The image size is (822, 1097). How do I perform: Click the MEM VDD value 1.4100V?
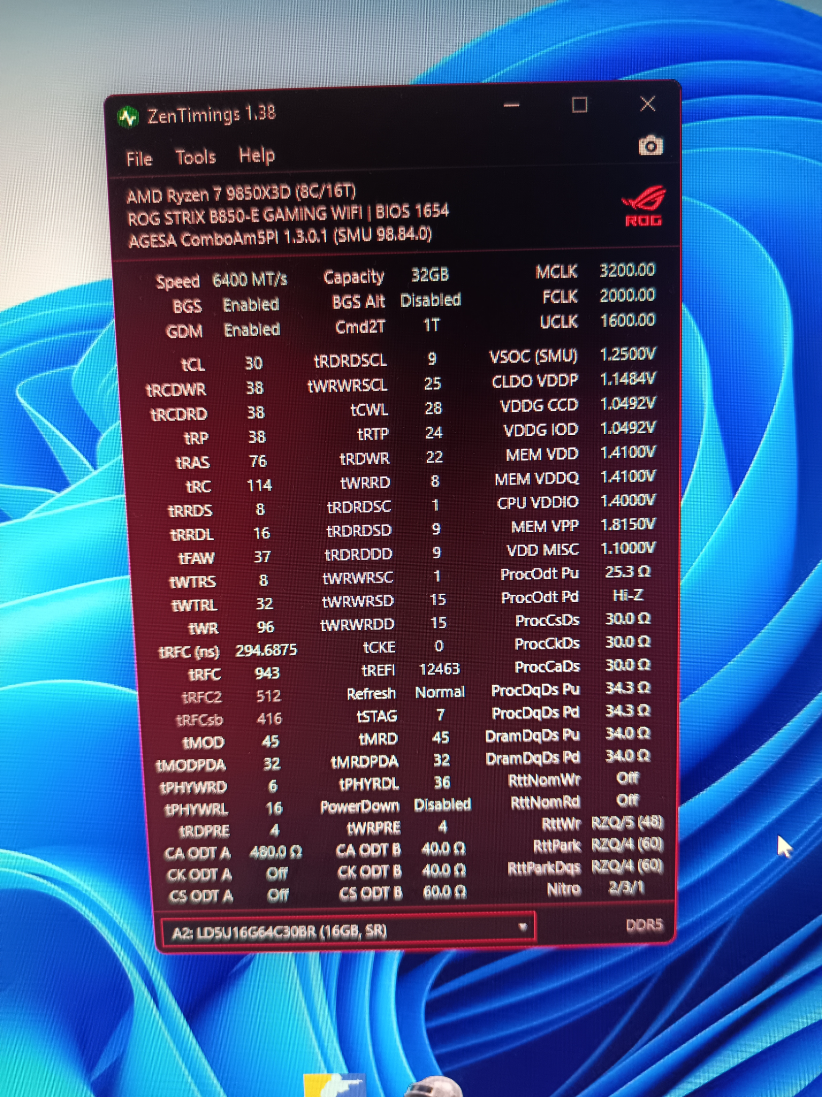click(x=628, y=452)
